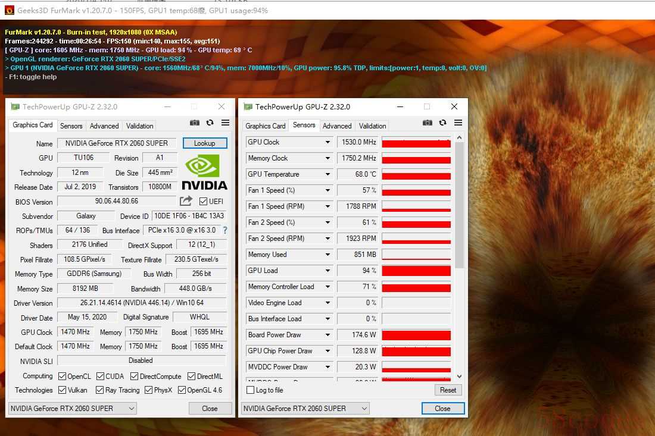Click Bus Interface question mark help icon

coord(225,230)
